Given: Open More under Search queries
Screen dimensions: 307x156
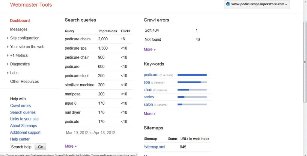Looking at the screenshot, I should [71, 146].
